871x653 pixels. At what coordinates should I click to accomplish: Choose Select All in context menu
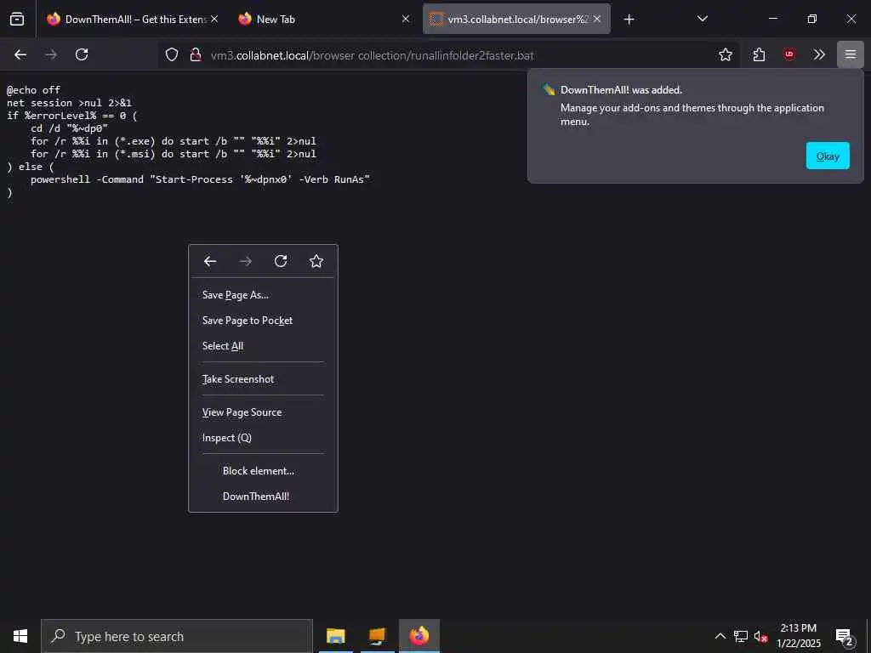click(x=263, y=346)
